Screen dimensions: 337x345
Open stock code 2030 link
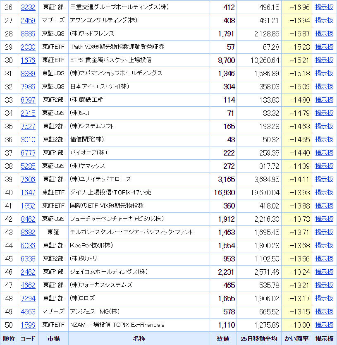coord(28,47)
